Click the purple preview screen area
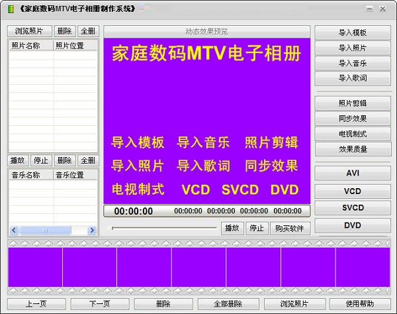Viewport: 397px width, 314px height. [x=206, y=121]
